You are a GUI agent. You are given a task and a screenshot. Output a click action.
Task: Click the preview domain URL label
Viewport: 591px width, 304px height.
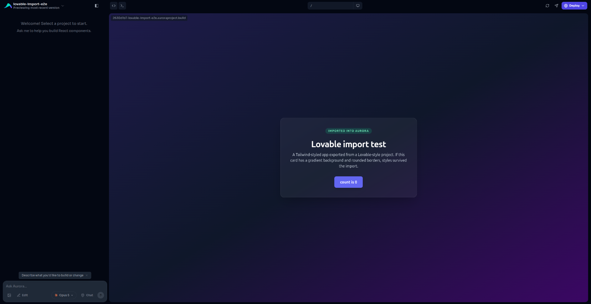click(149, 18)
